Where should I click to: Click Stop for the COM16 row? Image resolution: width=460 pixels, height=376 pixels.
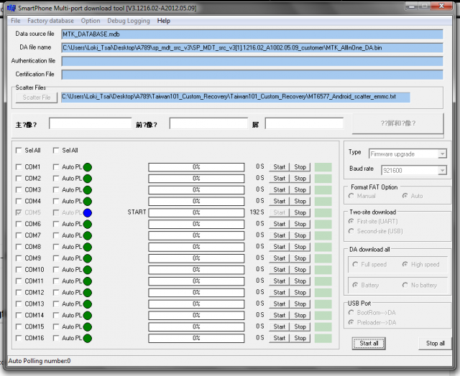300,339
